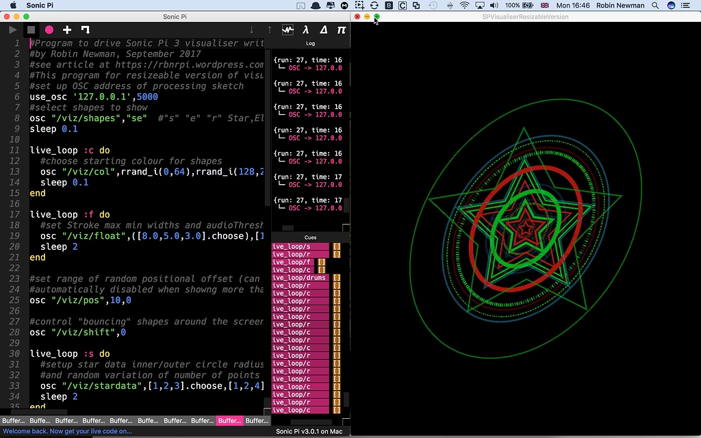The image size is (701, 438).
Task: Open help via the lambda icon
Action: click(x=306, y=29)
